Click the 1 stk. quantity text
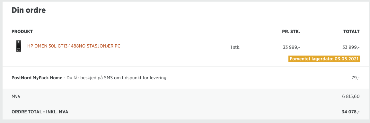This screenshot has width=370, height=123. pos(235,48)
